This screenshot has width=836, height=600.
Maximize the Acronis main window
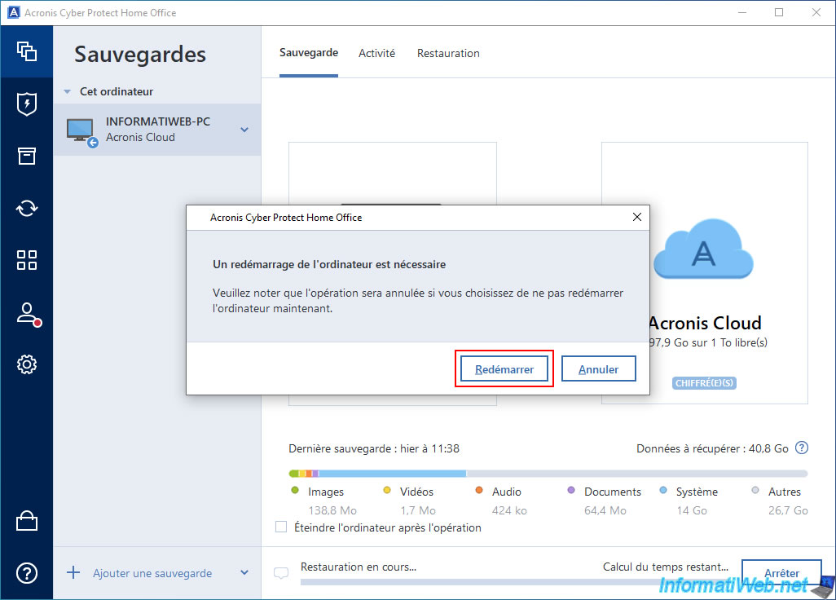[x=779, y=12]
